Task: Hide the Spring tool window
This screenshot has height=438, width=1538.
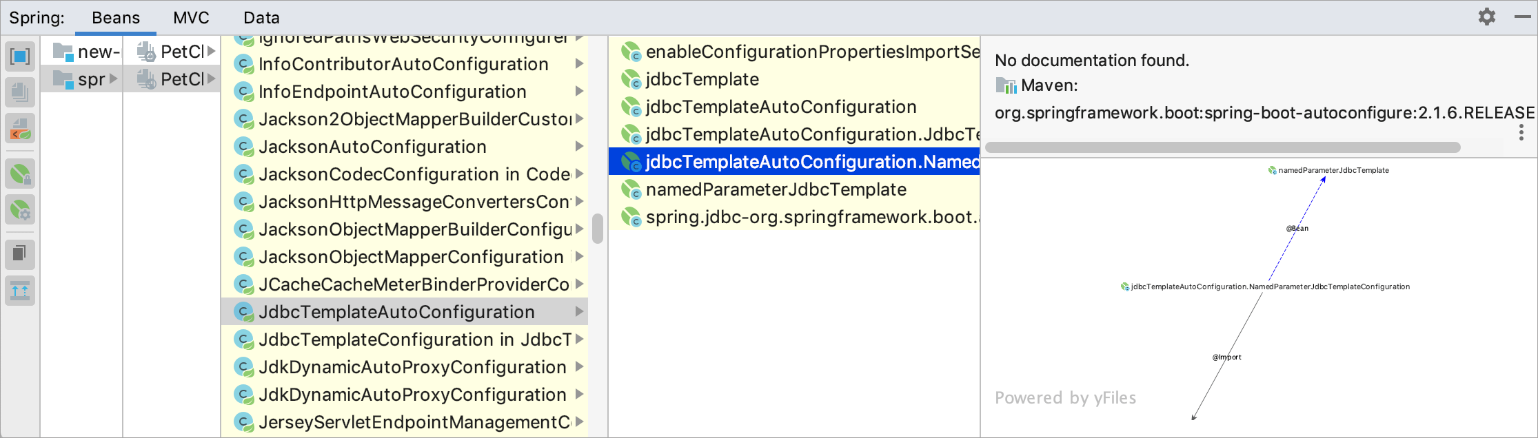Action: 1523,17
